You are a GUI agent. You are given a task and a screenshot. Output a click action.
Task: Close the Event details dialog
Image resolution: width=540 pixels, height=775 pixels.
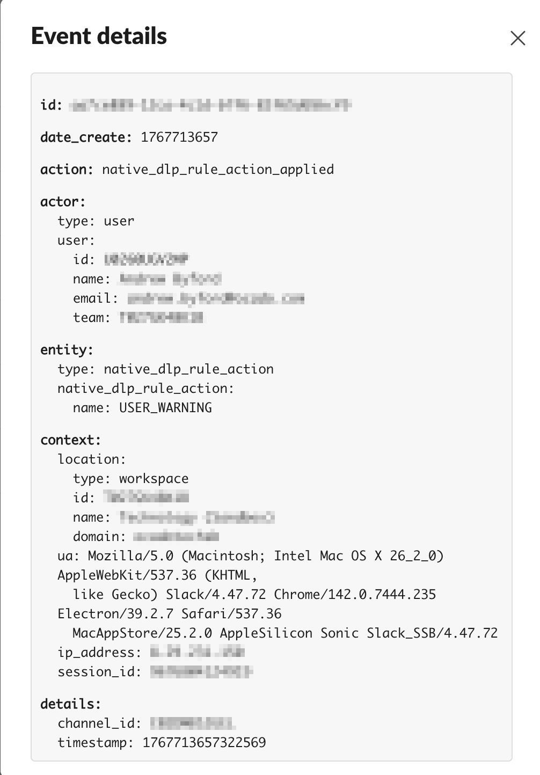[517, 38]
